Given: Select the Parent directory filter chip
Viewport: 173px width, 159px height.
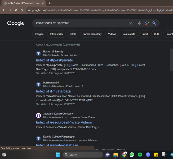Looking at the screenshot, I should 92,34.
